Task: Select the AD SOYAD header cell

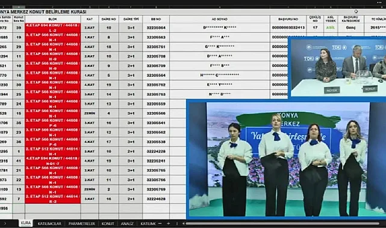Action: point(220,19)
